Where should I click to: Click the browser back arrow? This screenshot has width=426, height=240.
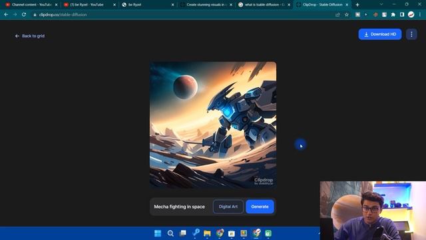(x=6, y=15)
